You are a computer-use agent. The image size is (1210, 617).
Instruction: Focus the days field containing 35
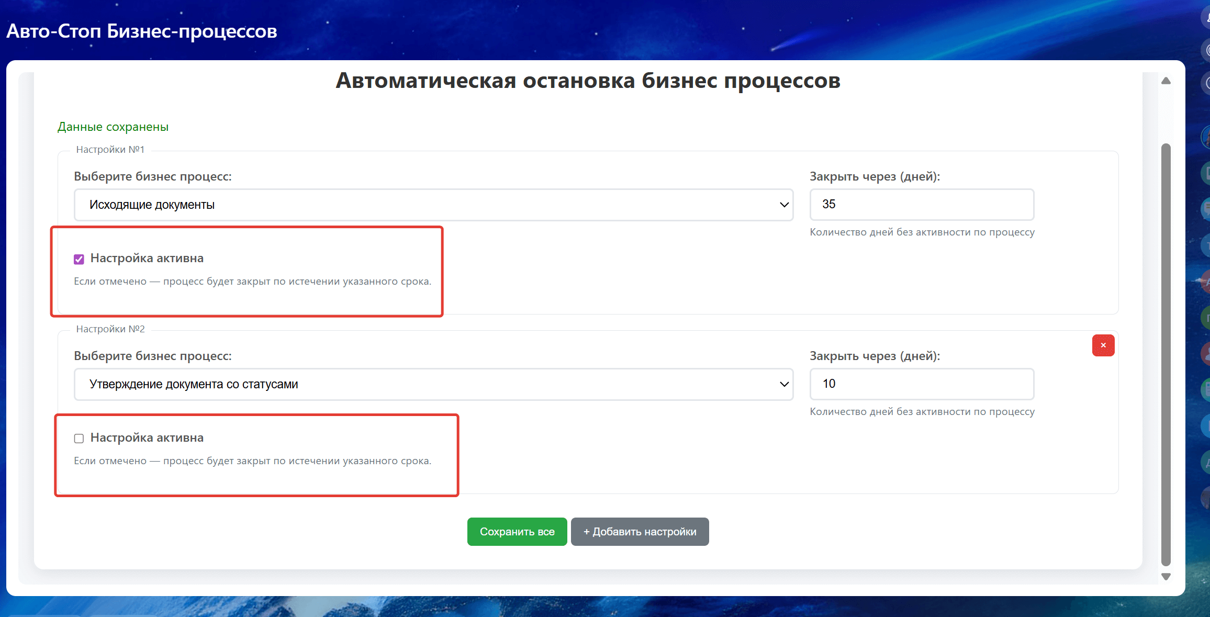pos(921,205)
